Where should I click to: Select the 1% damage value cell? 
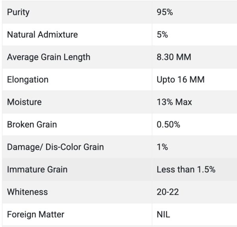pyautogui.click(x=162, y=147)
